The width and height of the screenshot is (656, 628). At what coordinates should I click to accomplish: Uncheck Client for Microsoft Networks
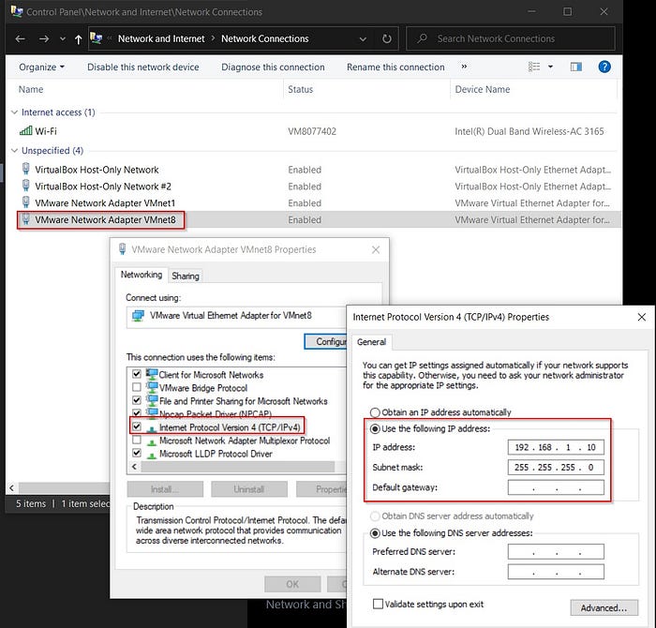[138, 375]
